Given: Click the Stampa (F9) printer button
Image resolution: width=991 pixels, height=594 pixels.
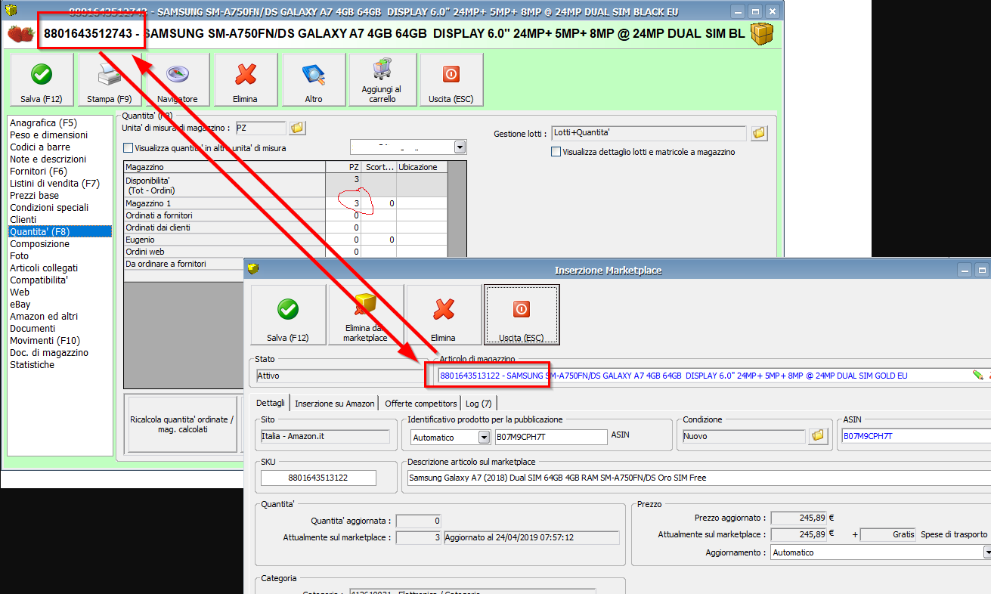Looking at the screenshot, I should tap(110, 80).
